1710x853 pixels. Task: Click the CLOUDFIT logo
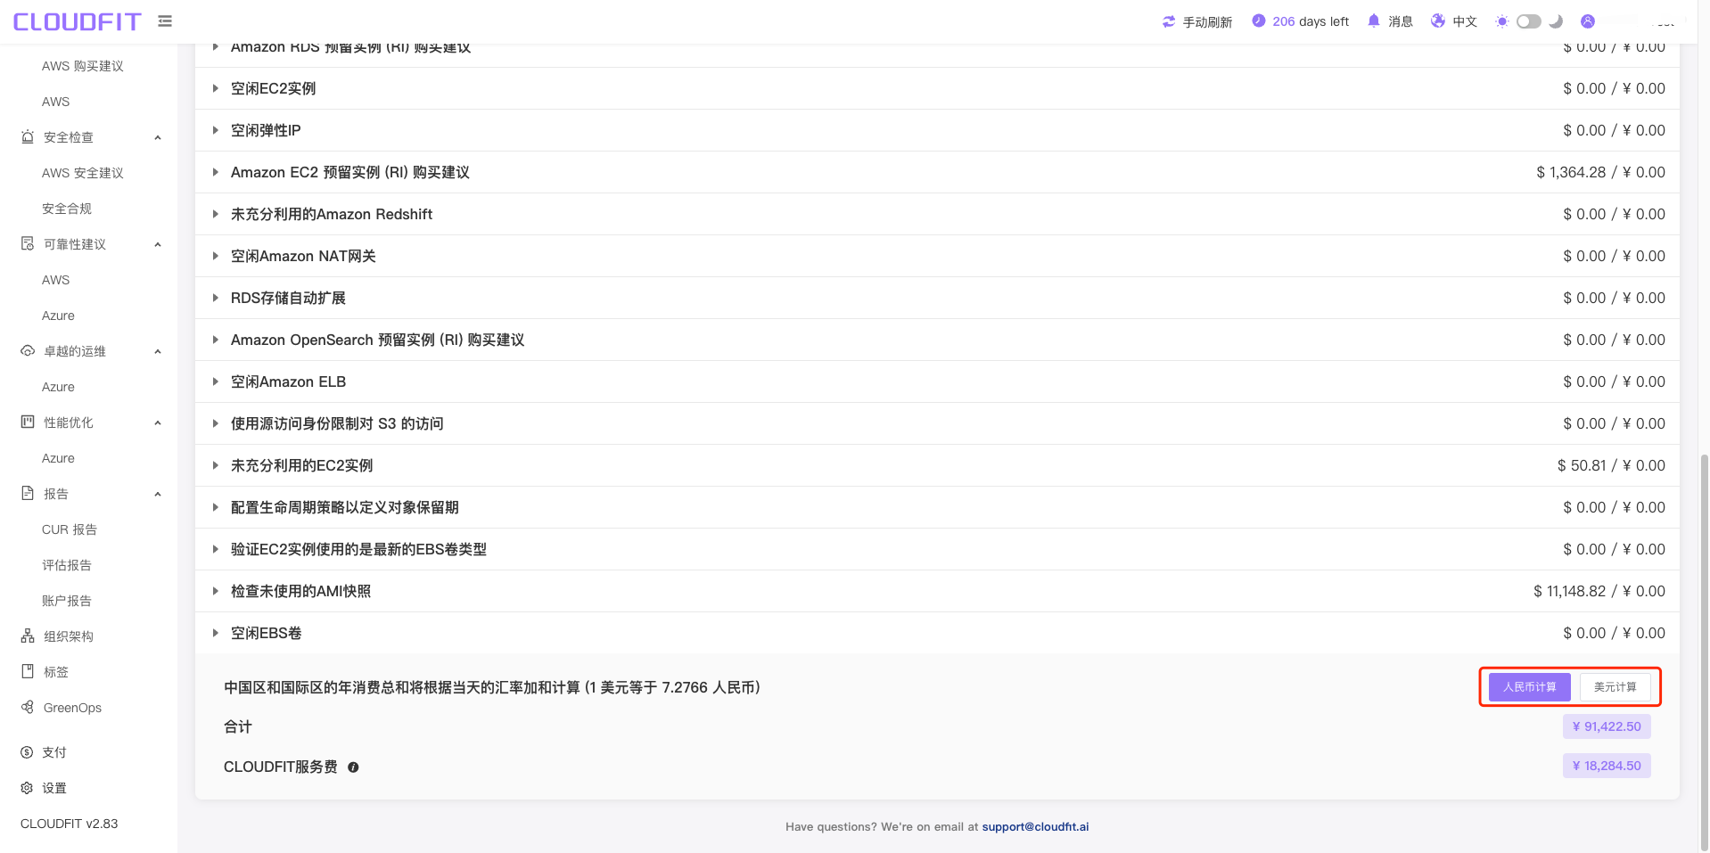(x=78, y=21)
